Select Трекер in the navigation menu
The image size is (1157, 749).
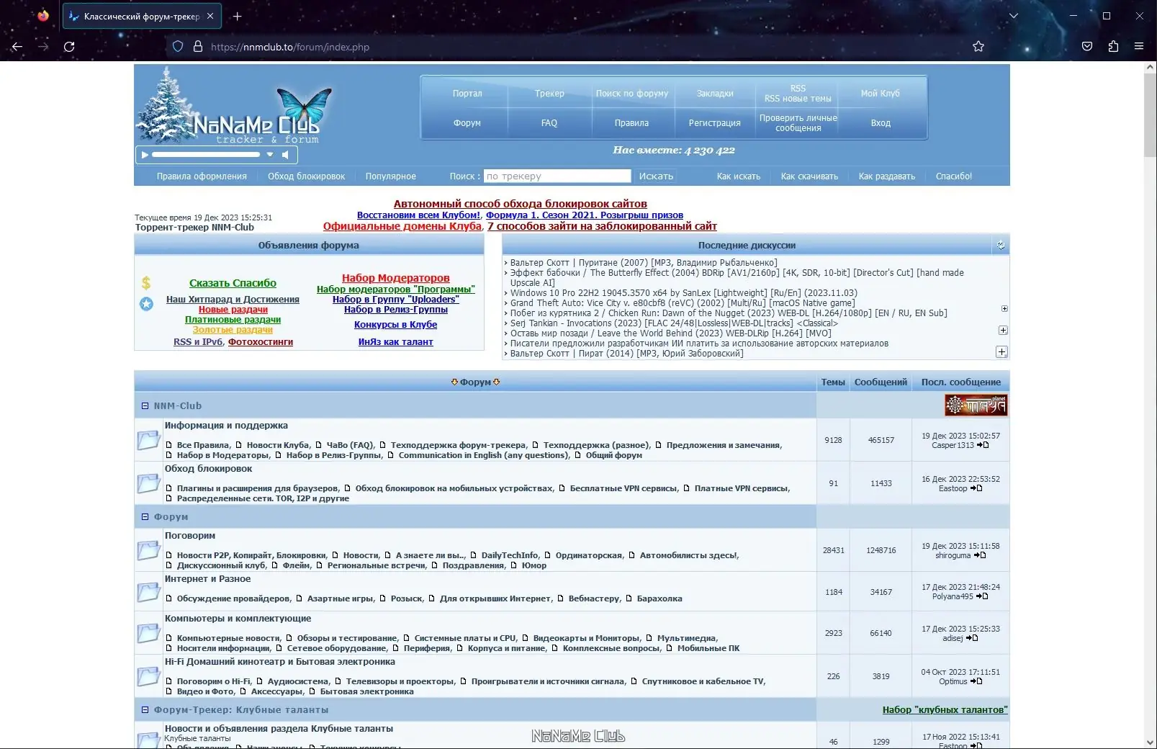549,93
